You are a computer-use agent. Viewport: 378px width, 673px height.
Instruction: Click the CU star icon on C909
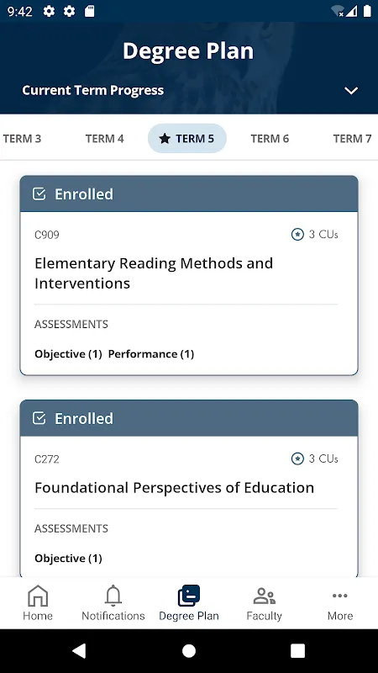coord(297,235)
